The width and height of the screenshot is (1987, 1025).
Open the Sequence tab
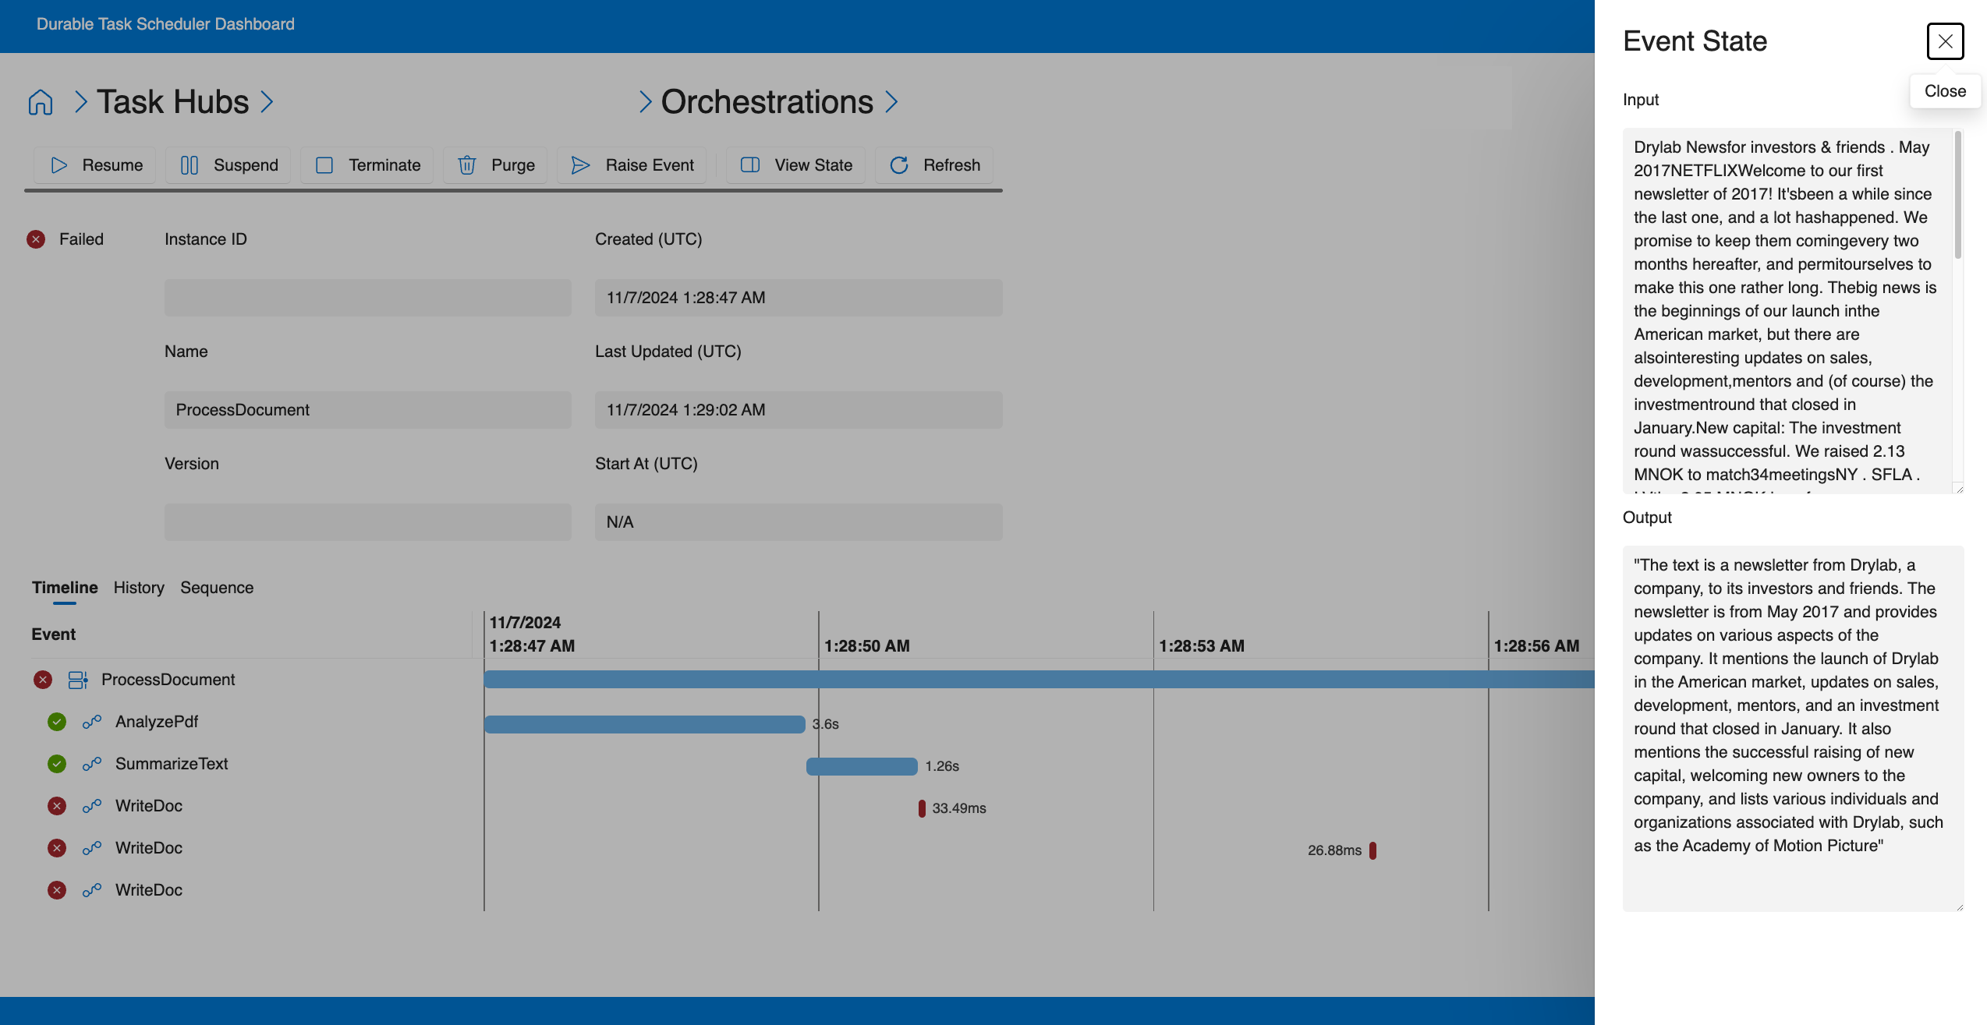click(217, 587)
